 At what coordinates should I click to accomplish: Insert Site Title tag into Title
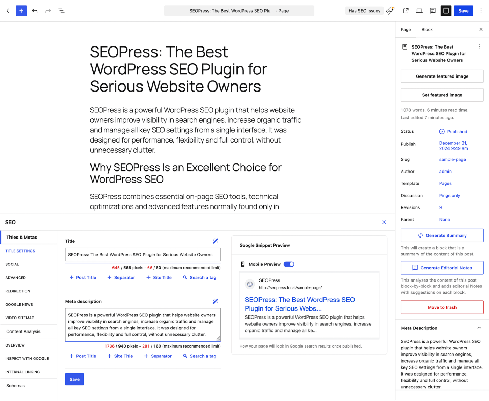click(159, 277)
